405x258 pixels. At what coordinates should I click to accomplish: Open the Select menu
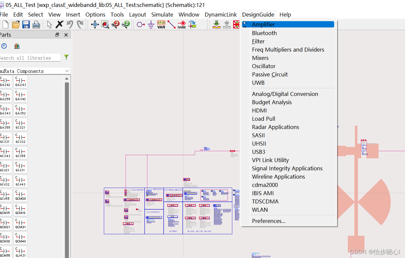point(35,15)
